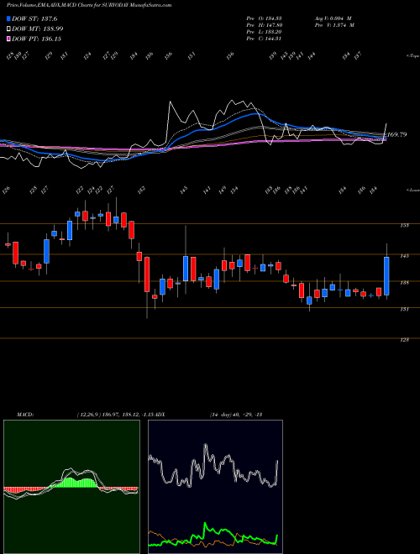Click the latest tall blue candlestick
This screenshot has width=420, height=554.
pos(386,276)
